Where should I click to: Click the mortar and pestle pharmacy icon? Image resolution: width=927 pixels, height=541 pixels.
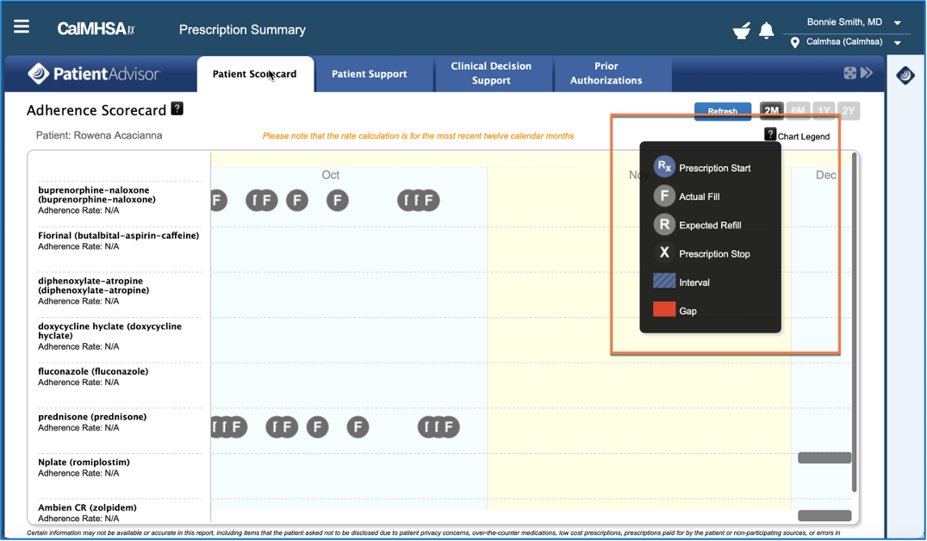[x=741, y=31]
